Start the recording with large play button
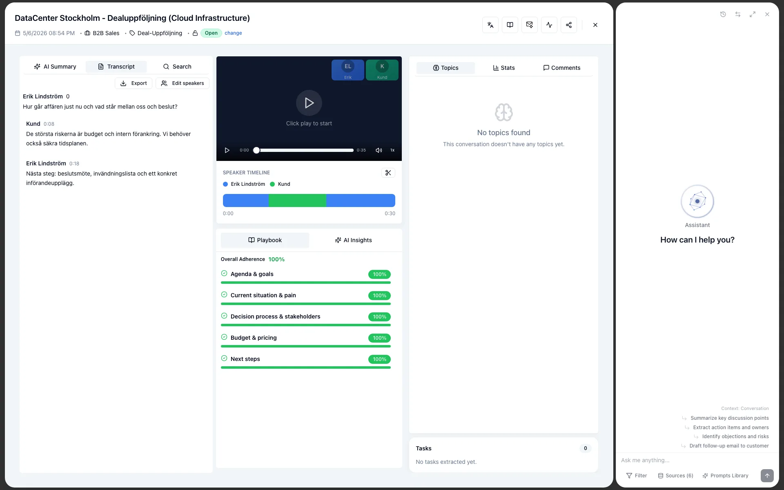 click(309, 103)
